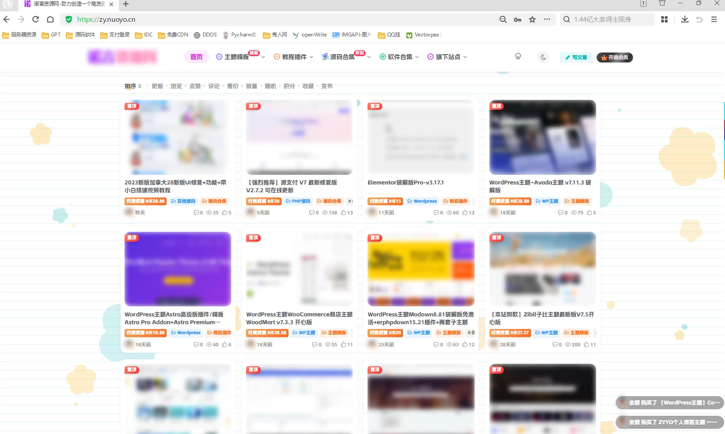Image resolution: width=725 pixels, height=434 pixels.
Task: Sort posts by 随机
Action: [271, 86]
